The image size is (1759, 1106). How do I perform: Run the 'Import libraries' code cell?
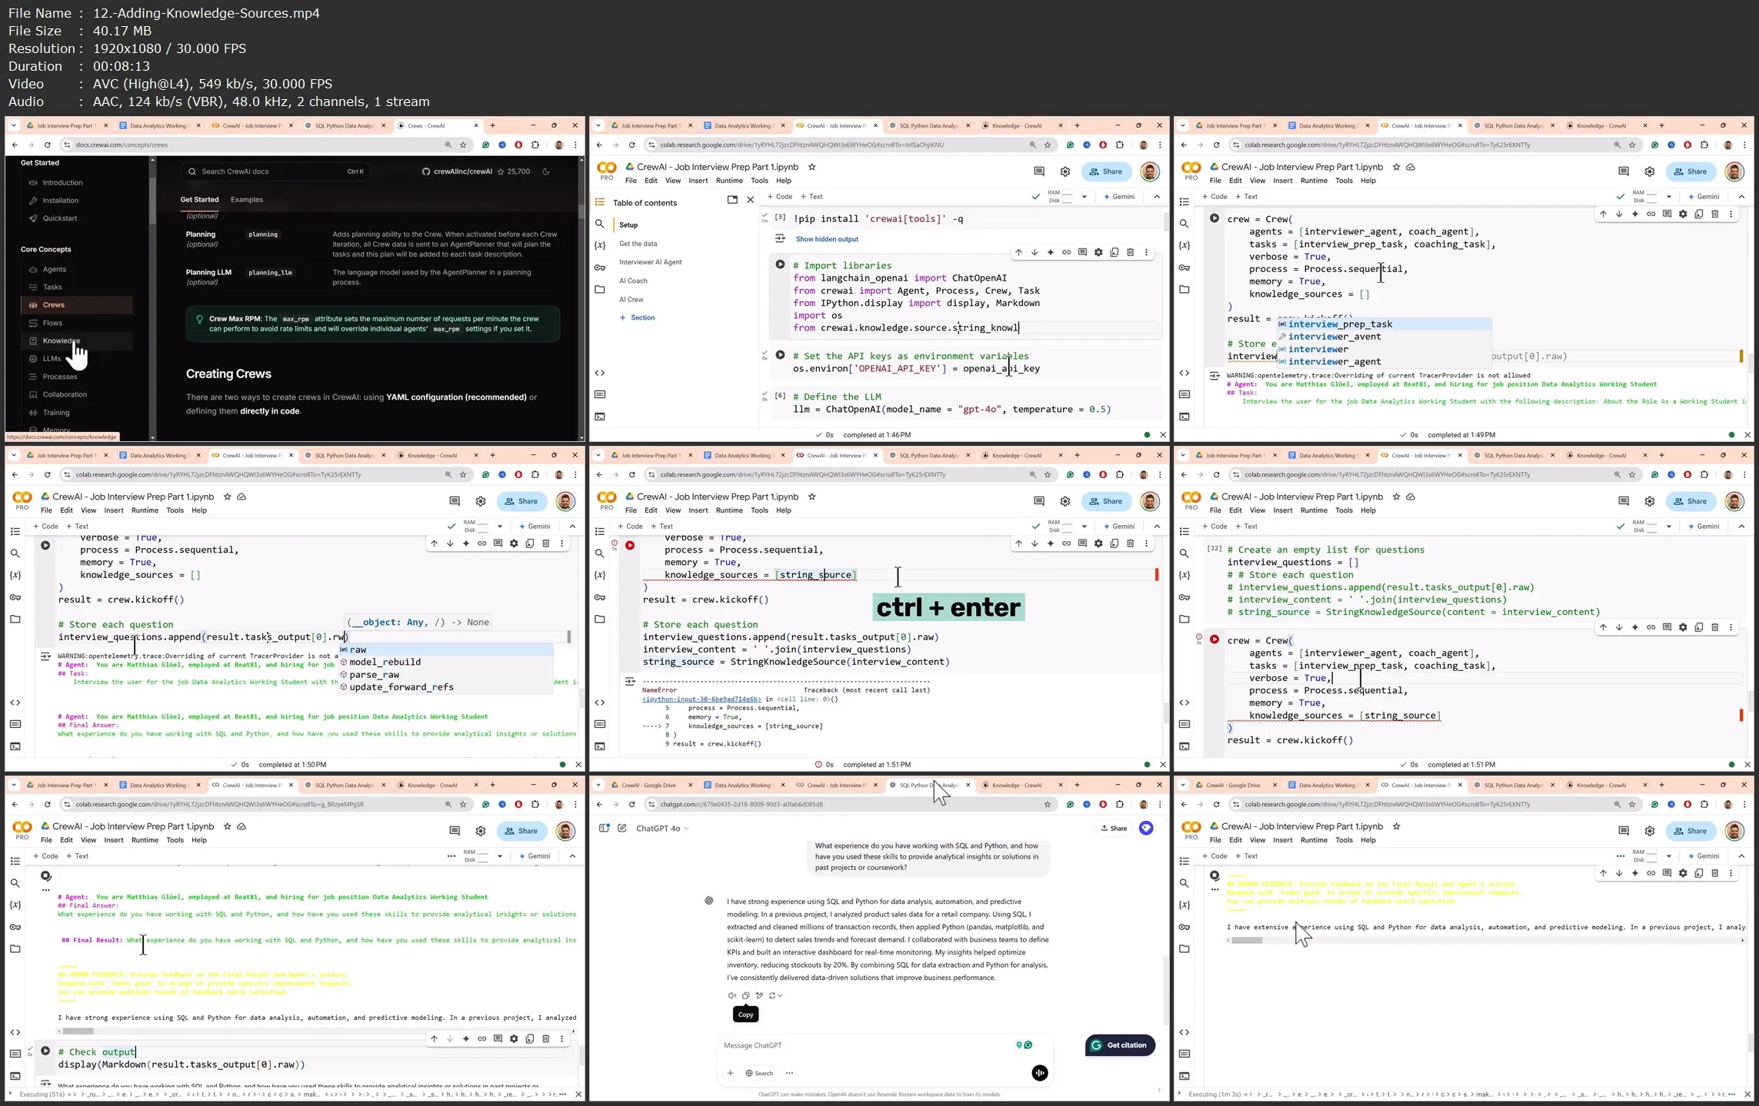click(x=780, y=264)
